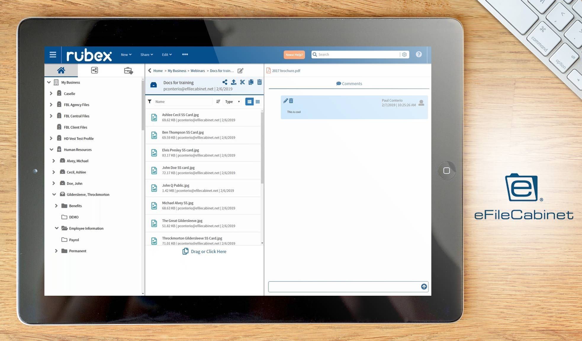Switch to grid view layout
The width and height of the screenshot is (582, 341).
258,101
